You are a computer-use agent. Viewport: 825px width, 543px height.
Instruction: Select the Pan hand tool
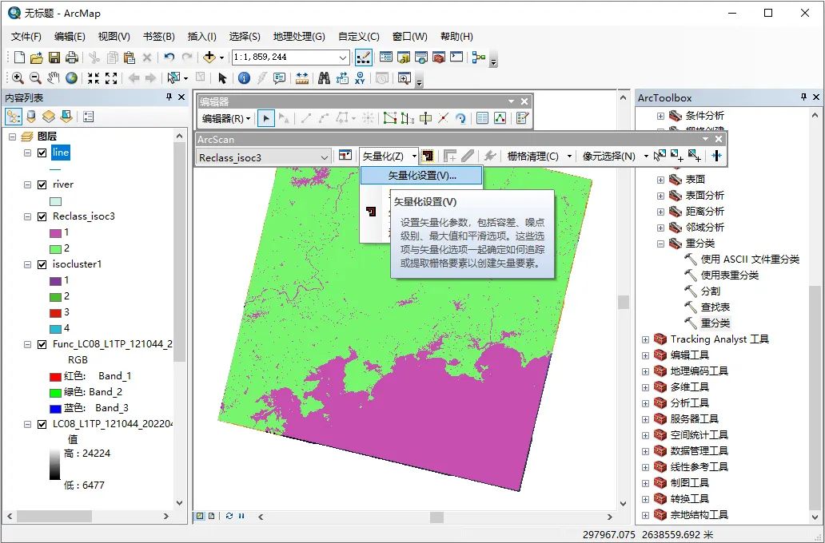coord(53,78)
